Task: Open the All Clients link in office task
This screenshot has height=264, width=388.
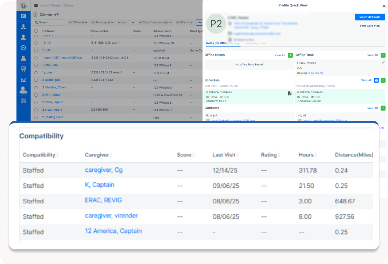Action: point(317,73)
